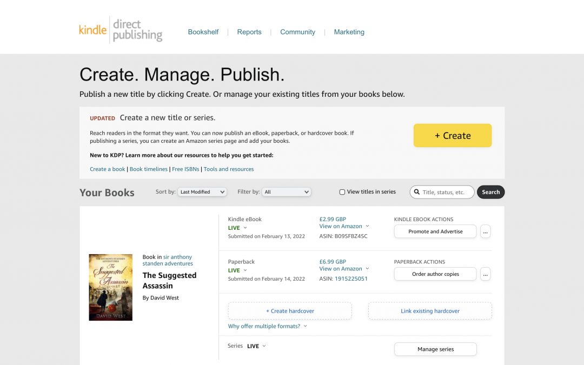
Task: Click the Create. Manage. Publish. heading
Action: pos(182,75)
